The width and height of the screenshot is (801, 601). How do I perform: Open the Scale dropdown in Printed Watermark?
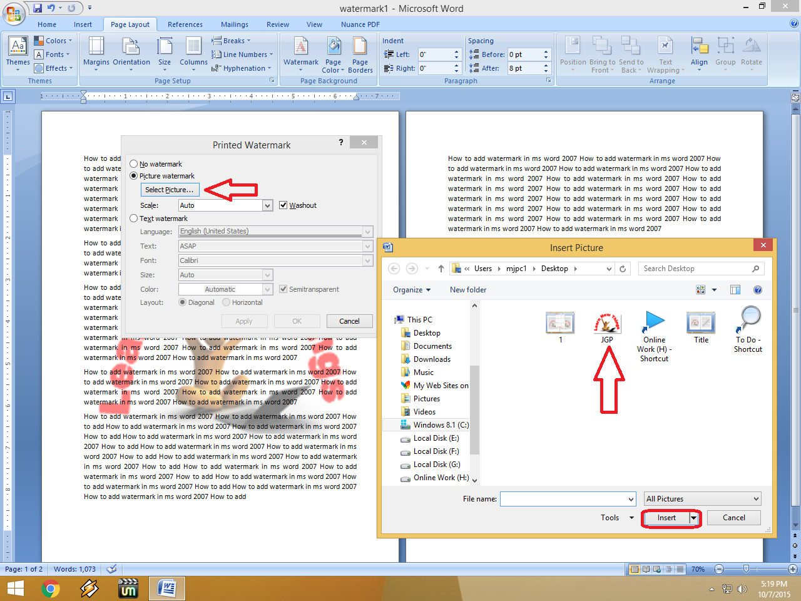tap(268, 205)
